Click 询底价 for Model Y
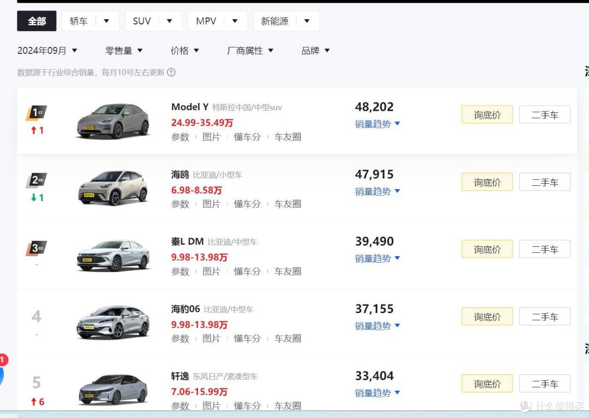The height and width of the screenshot is (418, 589). 487,114
